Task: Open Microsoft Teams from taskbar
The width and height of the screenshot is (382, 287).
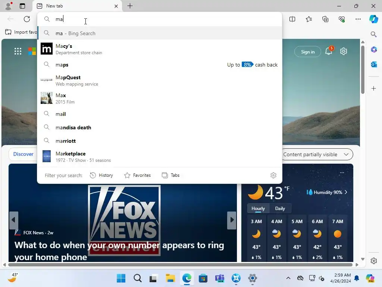Action: point(219,278)
